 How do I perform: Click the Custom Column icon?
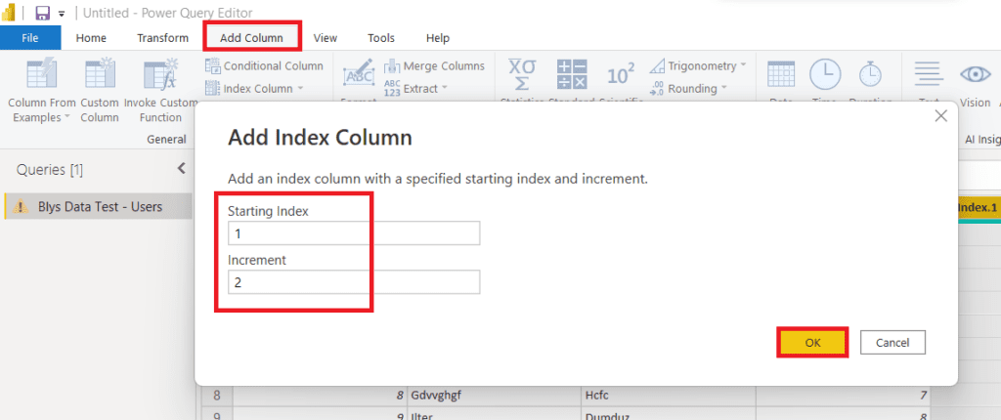[100, 73]
